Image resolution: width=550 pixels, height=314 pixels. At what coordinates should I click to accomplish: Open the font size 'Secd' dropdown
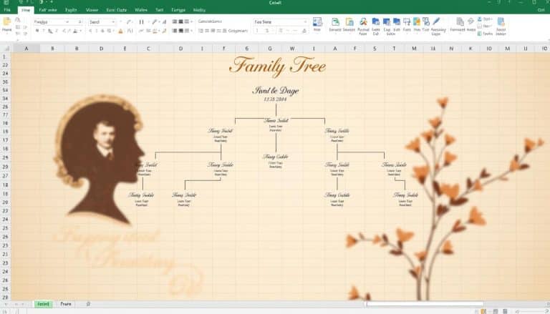[113, 22]
